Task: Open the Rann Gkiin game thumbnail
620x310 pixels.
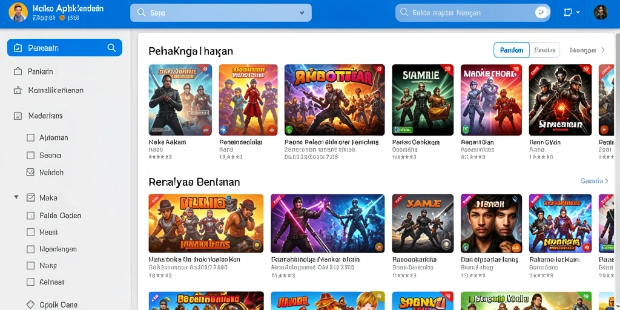Action: [x=560, y=100]
